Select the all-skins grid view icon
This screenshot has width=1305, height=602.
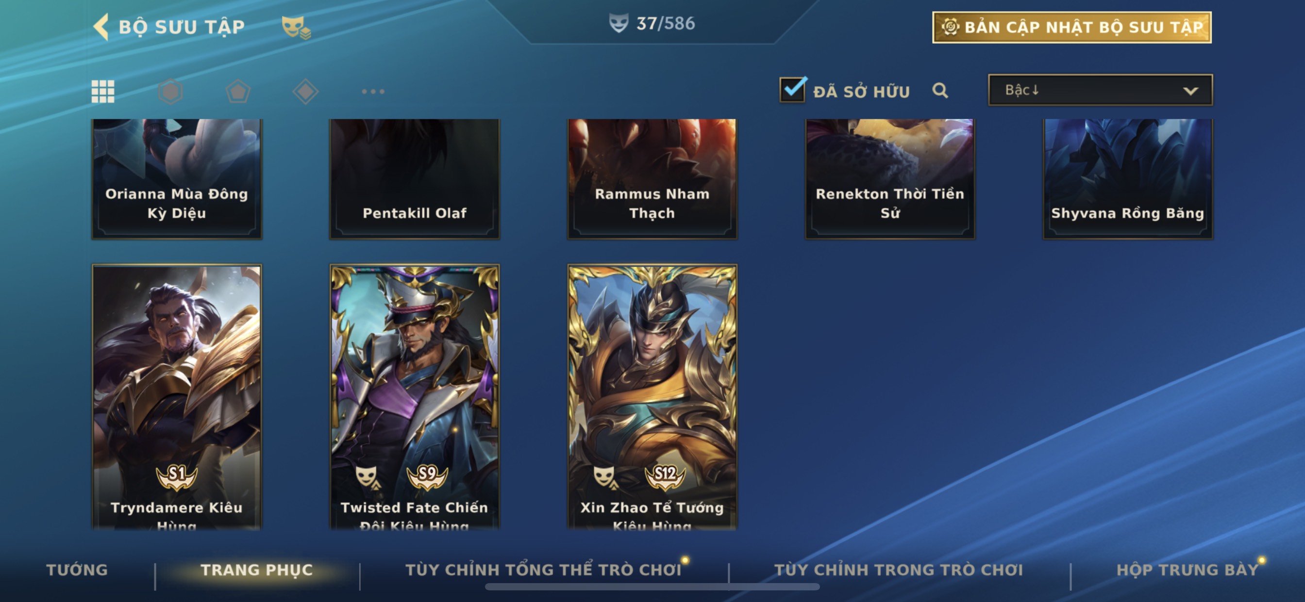pyautogui.click(x=103, y=92)
